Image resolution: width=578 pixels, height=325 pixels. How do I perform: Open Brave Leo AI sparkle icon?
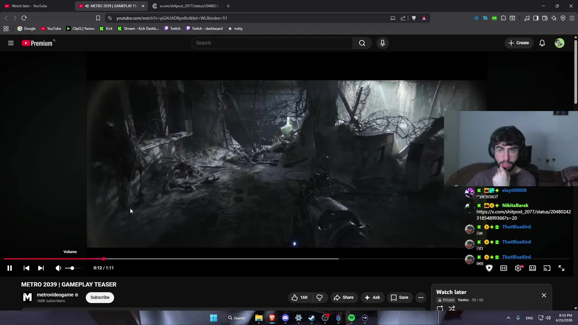[554, 18]
